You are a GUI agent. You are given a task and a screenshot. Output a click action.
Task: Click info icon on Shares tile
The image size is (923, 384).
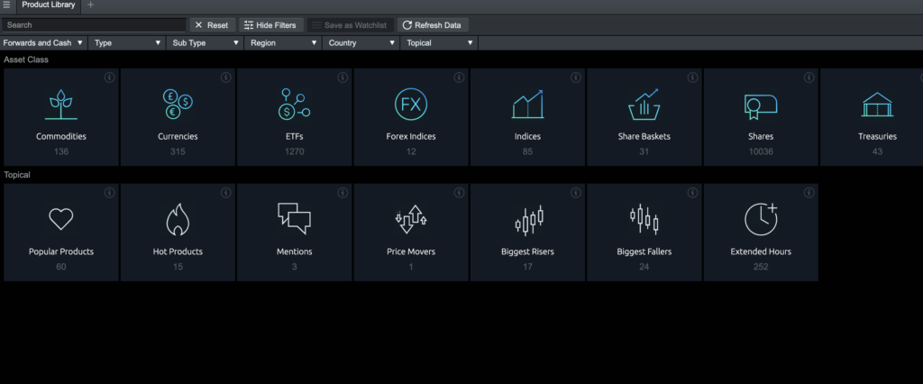coord(808,78)
